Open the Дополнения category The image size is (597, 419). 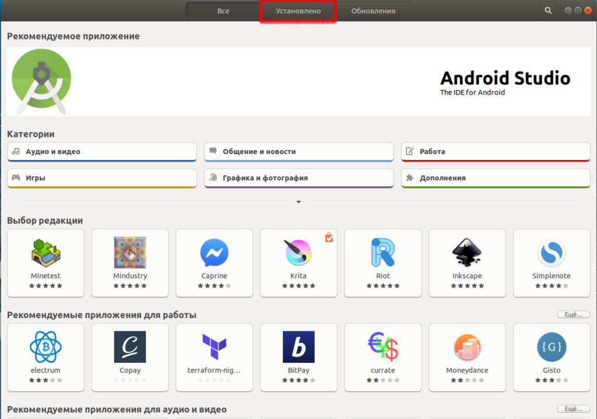click(496, 178)
